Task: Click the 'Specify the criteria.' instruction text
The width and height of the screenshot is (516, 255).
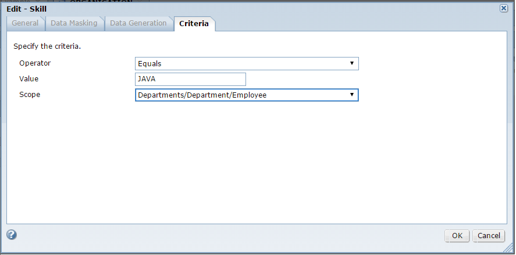Action: (47, 46)
